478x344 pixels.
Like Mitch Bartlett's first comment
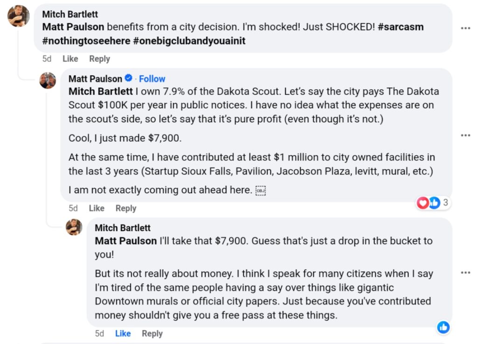[x=70, y=59]
